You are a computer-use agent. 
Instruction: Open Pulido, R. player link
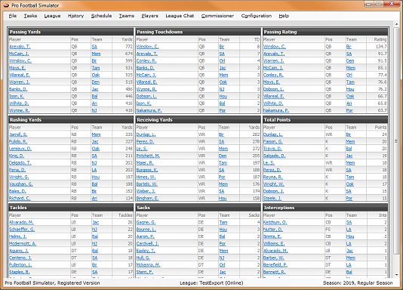(x=18, y=142)
